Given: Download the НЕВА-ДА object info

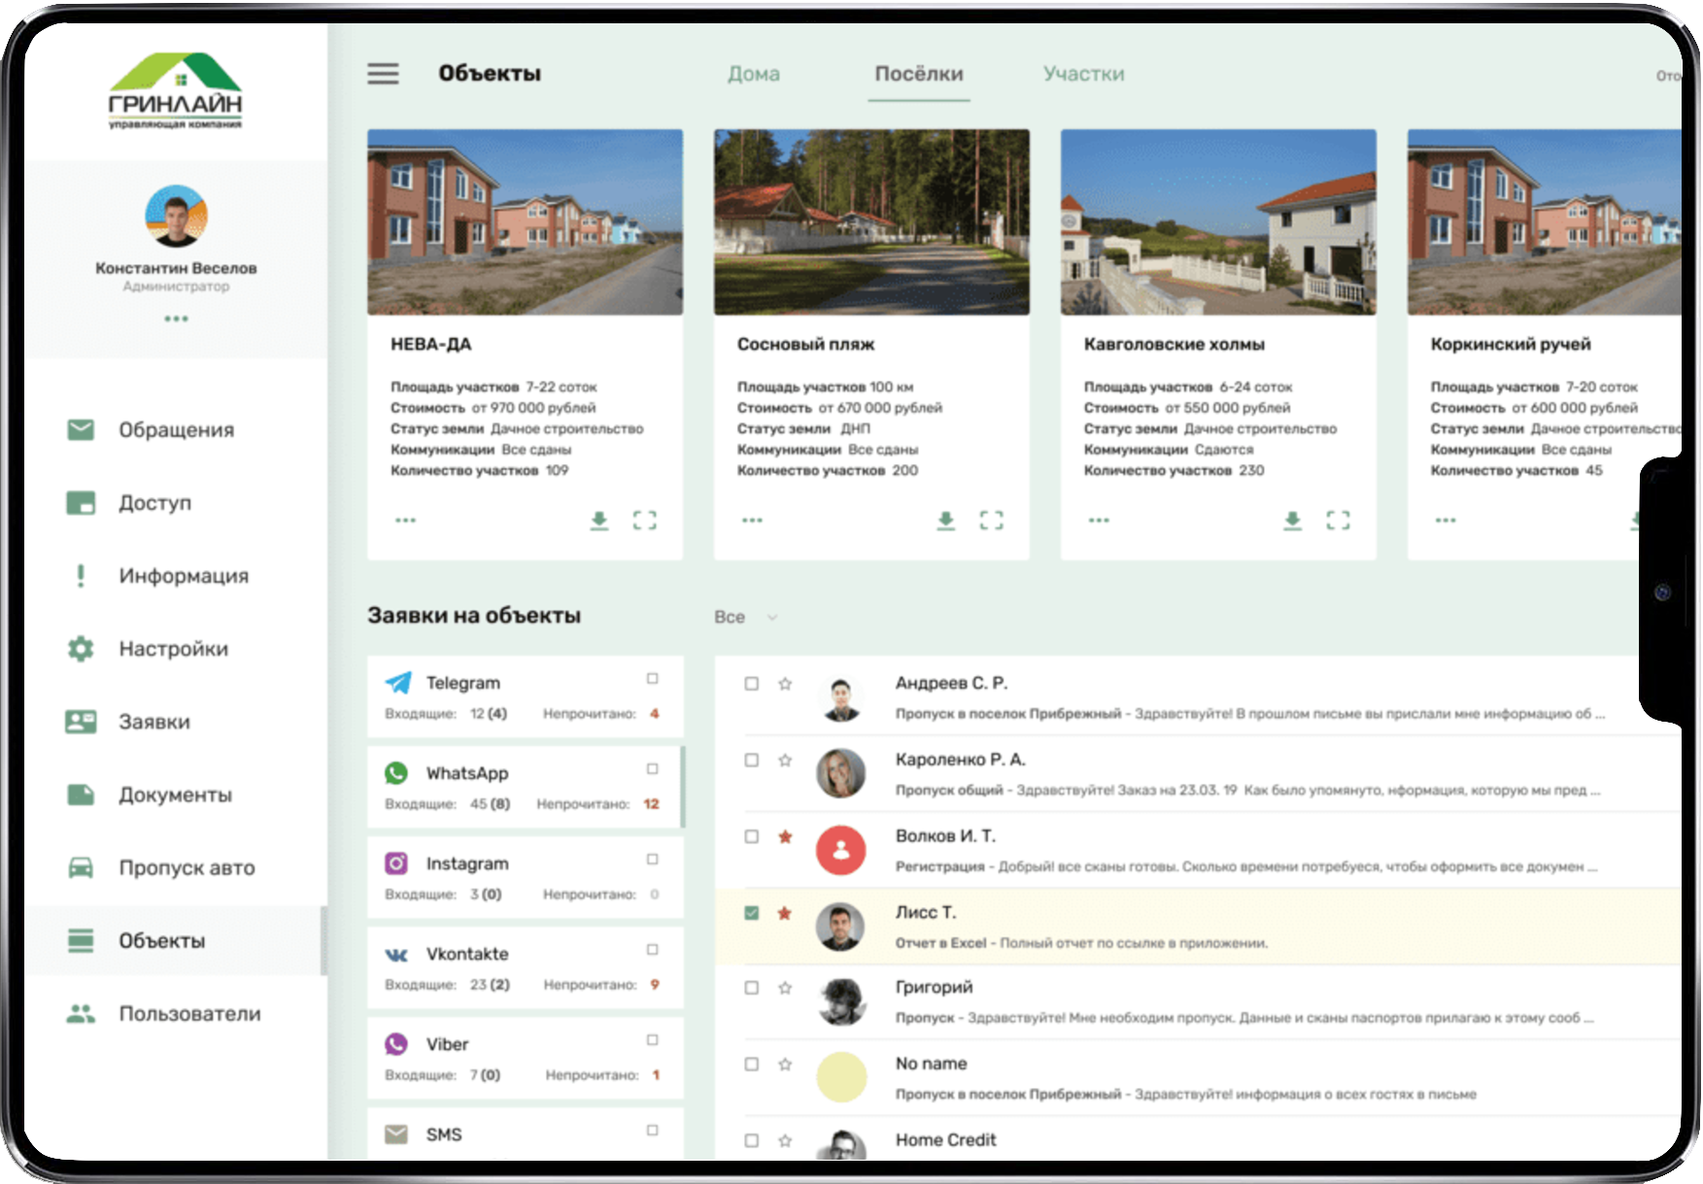Looking at the screenshot, I should coord(599,521).
